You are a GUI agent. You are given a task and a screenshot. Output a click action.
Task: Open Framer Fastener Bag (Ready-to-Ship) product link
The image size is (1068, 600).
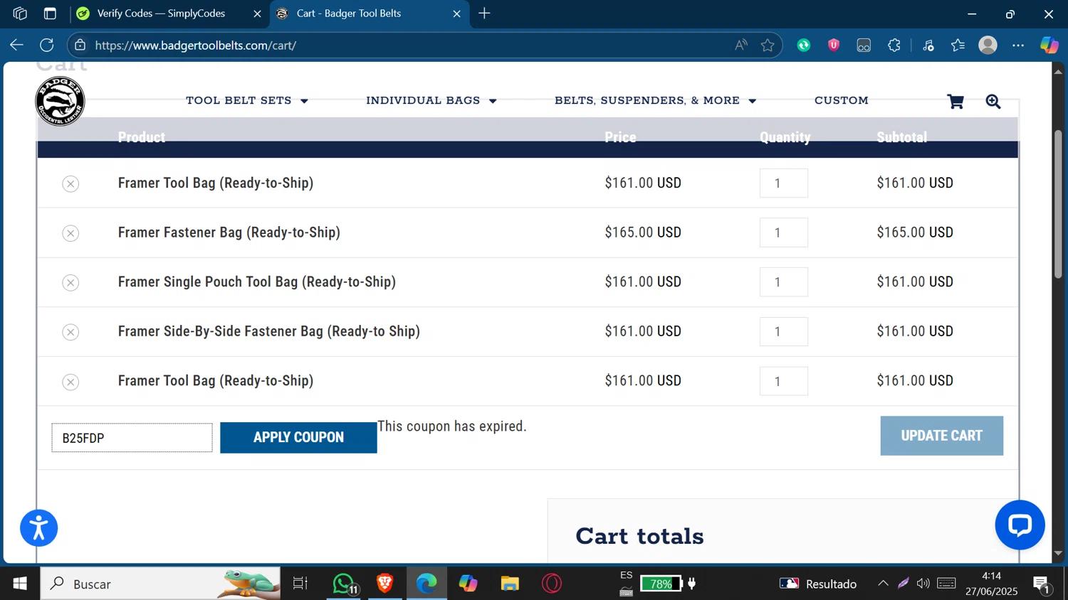(229, 232)
